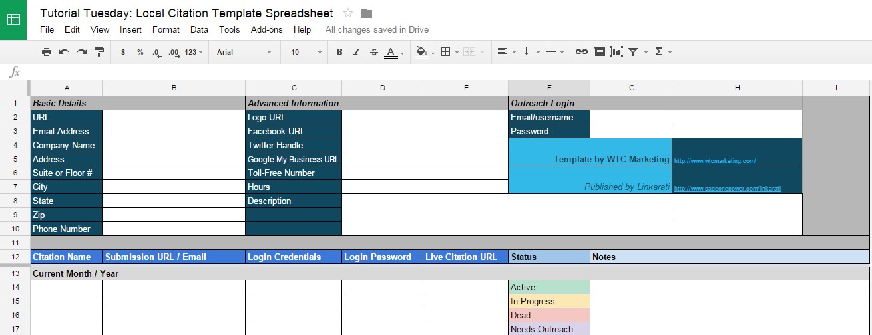872x335 pixels.
Task: Open the Edit menu
Action: point(72,29)
